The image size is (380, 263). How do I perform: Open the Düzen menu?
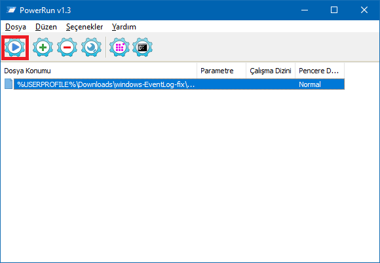pyautogui.click(x=46, y=27)
